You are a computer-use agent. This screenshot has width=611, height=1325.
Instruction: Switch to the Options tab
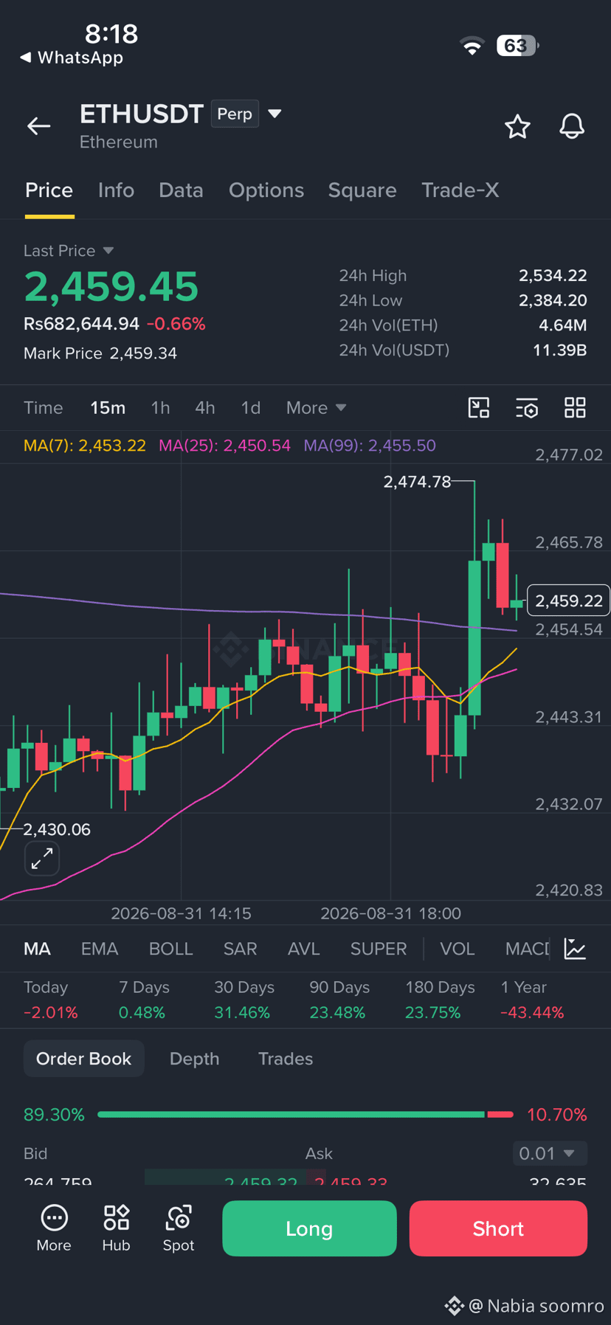click(x=266, y=190)
